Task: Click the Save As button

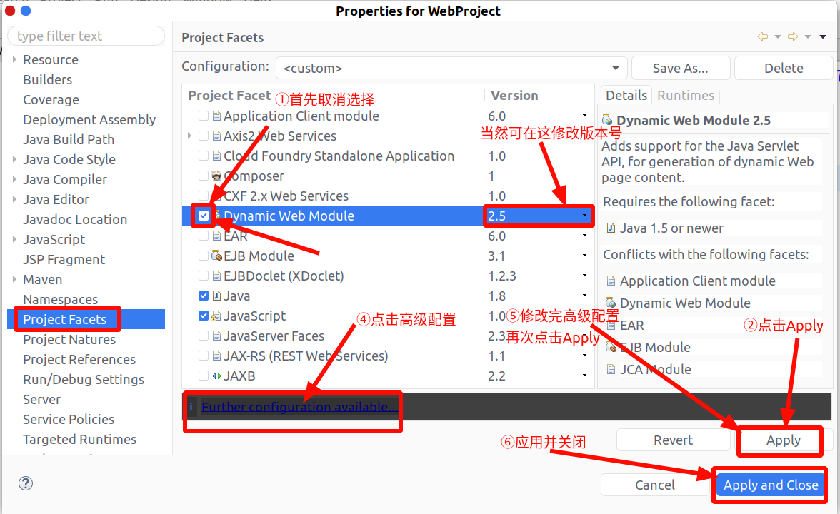Action: tap(680, 68)
